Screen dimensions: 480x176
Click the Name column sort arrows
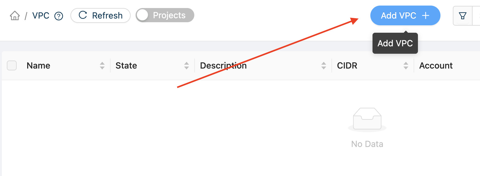pyautogui.click(x=102, y=65)
